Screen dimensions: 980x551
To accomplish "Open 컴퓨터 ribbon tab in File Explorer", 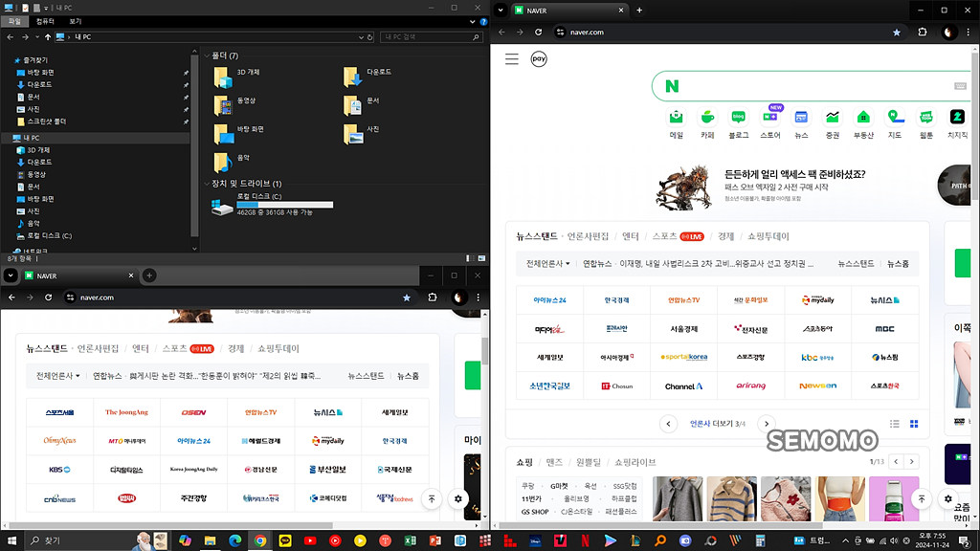I will tap(45, 21).
